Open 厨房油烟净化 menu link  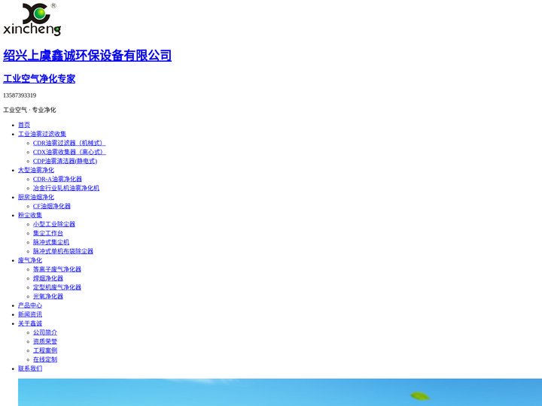pyautogui.click(x=36, y=197)
